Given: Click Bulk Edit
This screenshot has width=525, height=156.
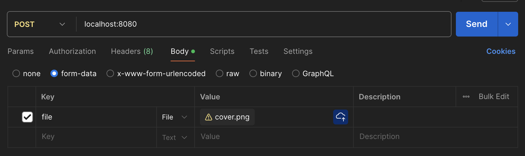Looking at the screenshot, I should coord(494,97).
